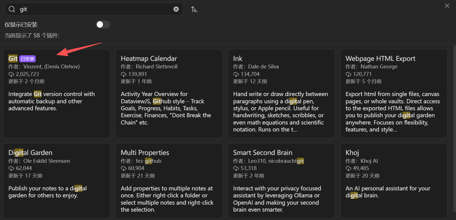The image size is (456, 220).
Task: Click the search magnifier icon
Action: (12, 9)
